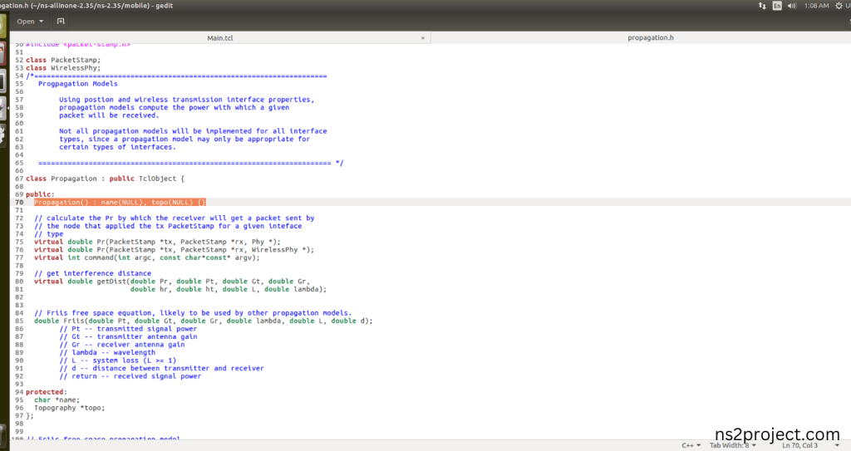Click the highlighted Propagation() constructor line
Screen dimensions: 851x451
120,203
